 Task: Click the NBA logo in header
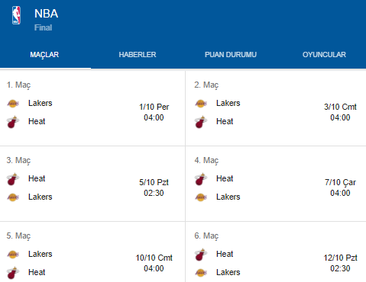pyautogui.click(x=16, y=15)
